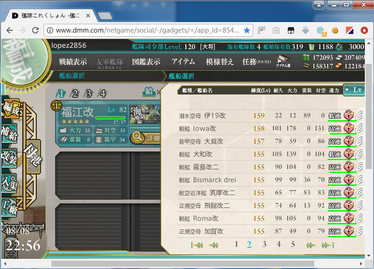Open 編成 fleet composition in sidebar
374x269 pixels.
click(11, 109)
